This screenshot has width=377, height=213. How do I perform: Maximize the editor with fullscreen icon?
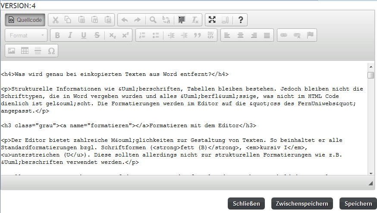tap(212, 20)
